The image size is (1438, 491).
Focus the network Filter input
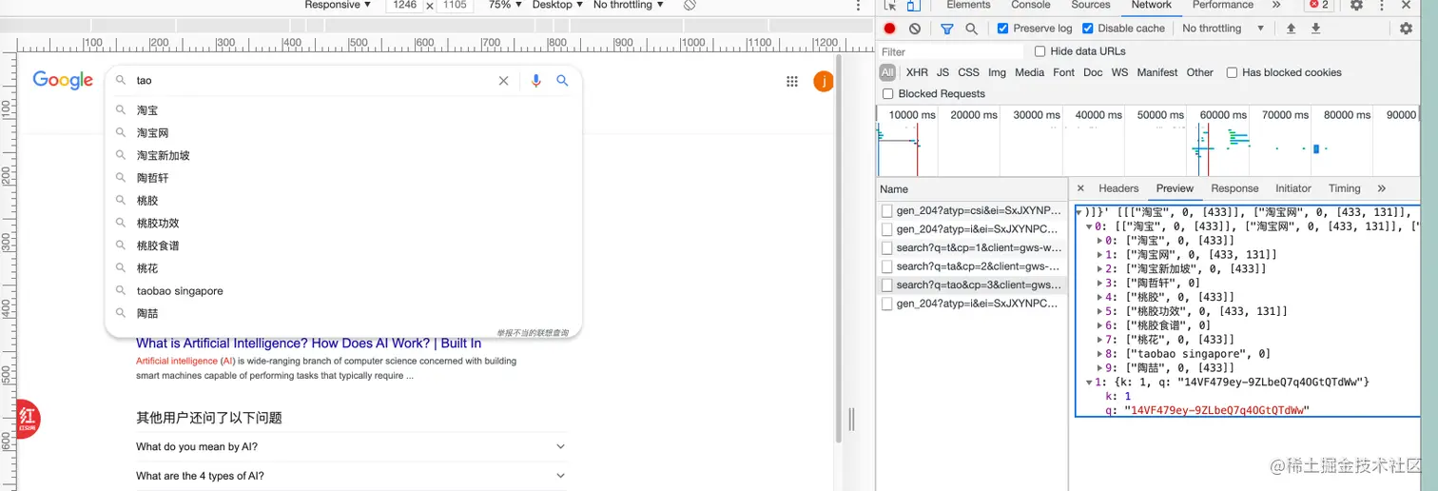click(x=951, y=51)
